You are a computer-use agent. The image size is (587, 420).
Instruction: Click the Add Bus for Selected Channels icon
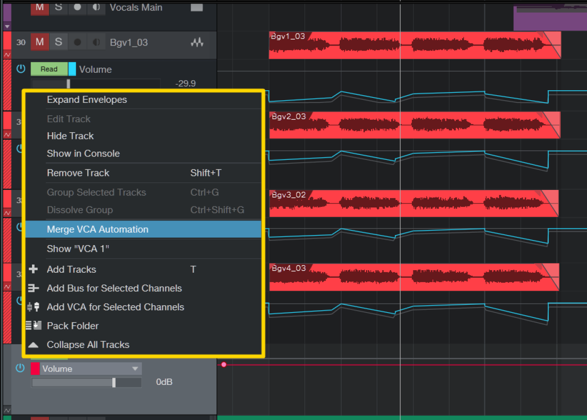coord(33,288)
